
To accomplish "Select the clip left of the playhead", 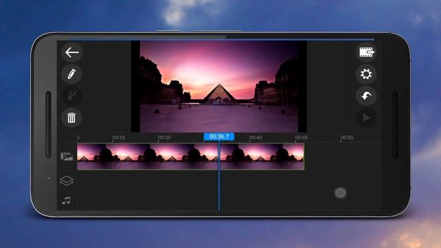I will pos(147,156).
